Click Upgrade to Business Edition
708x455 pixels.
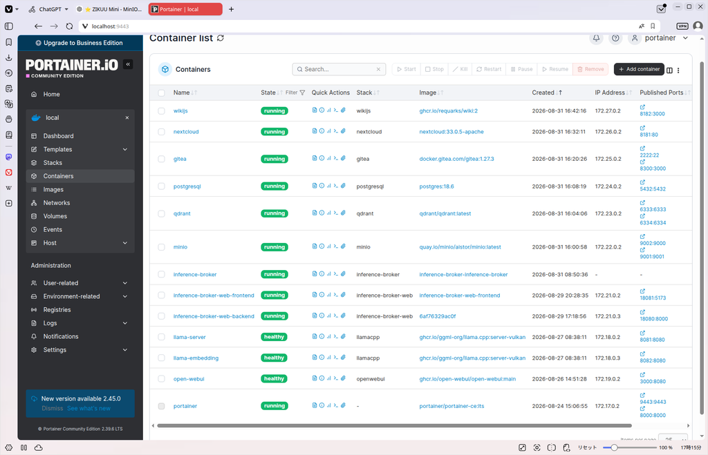point(80,43)
